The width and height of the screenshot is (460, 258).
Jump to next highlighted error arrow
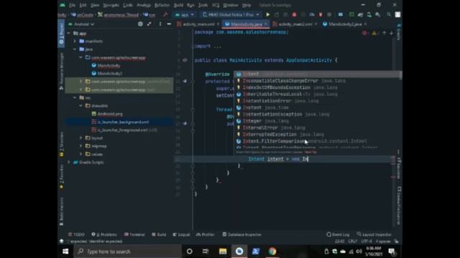[x=391, y=34]
